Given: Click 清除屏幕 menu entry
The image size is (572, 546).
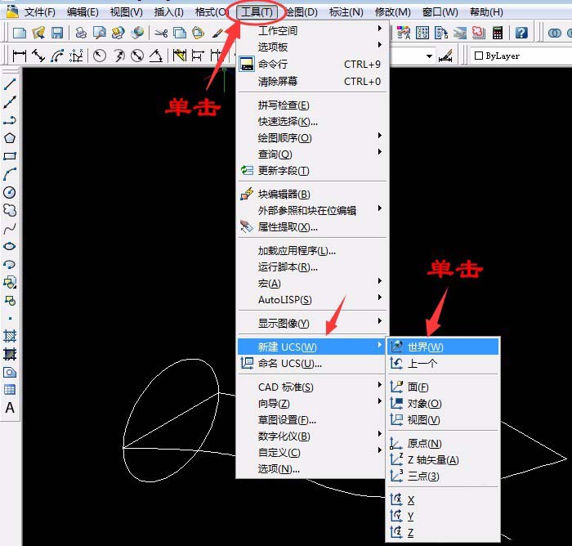Looking at the screenshot, I should click(x=312, y=81).
